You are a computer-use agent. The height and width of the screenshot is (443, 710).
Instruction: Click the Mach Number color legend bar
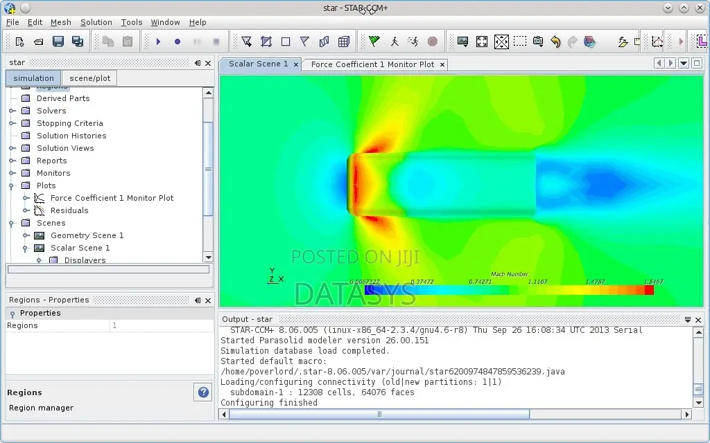[509, 290]
